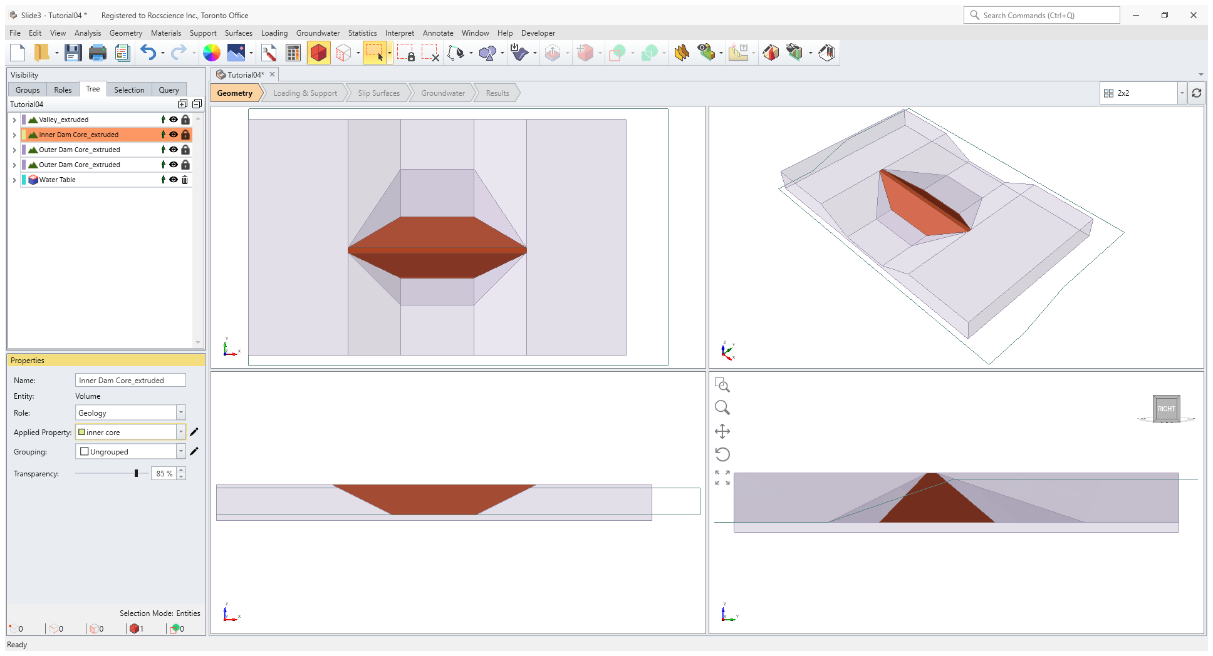This screenshot has height=656, width=1213.
Task: Open the compute calculator icon
Action: point(293,53)
